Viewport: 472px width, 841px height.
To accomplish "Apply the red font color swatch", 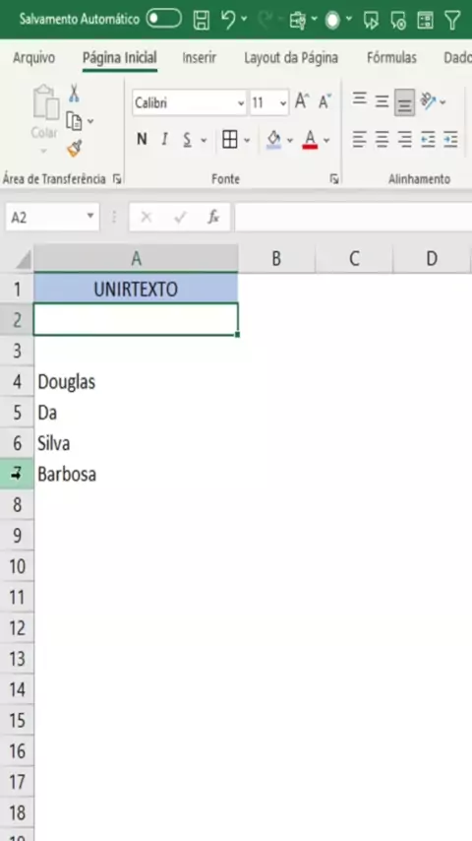I will tap(310, 140).
